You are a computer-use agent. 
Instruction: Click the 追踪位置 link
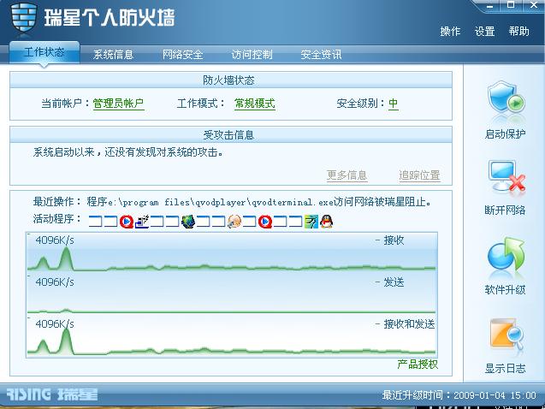[419, 175]
